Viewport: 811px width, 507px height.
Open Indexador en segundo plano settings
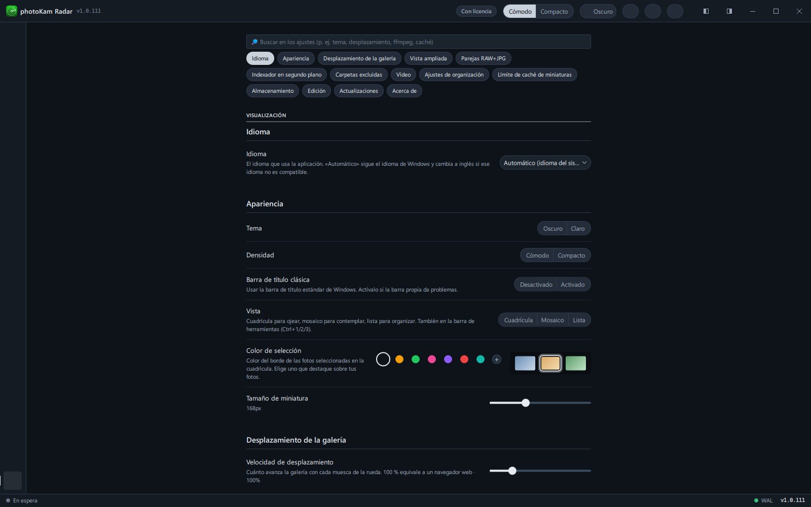click(x=286, y=75)
